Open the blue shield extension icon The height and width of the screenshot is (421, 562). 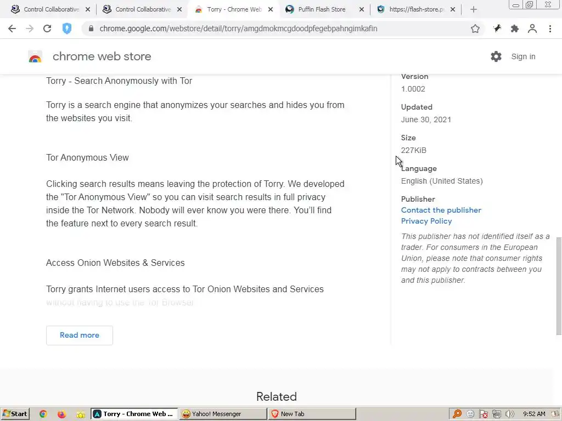coord(66,29)
